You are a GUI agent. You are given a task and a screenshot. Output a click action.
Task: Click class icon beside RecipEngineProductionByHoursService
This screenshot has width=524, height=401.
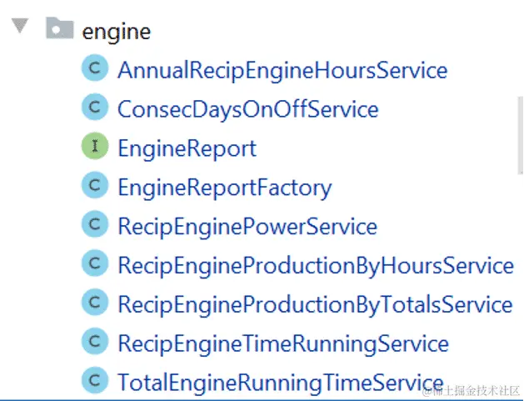click(x=95, y=263)
